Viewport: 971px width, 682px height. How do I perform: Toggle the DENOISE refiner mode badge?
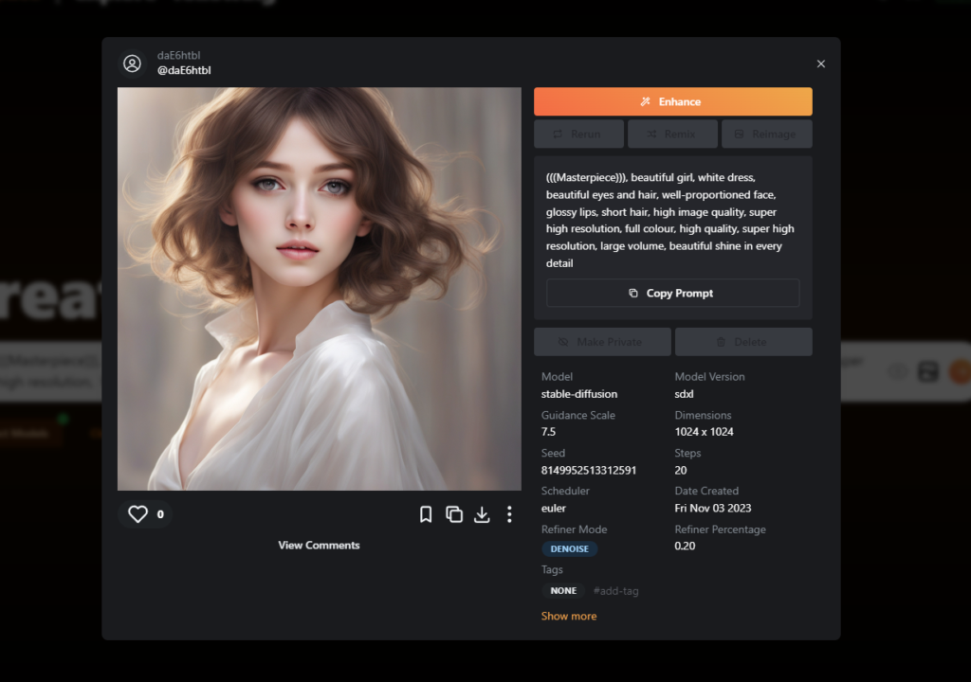[x=569, y=548]
